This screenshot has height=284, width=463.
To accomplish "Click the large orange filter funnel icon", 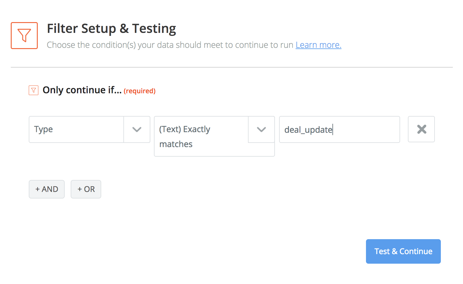I will pyautogui.click(x=24, y=36).
